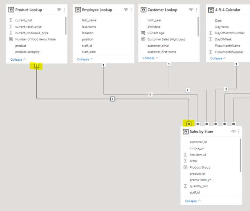Select the product_category field
Viewport: 250px width, 211px height.
27,52
